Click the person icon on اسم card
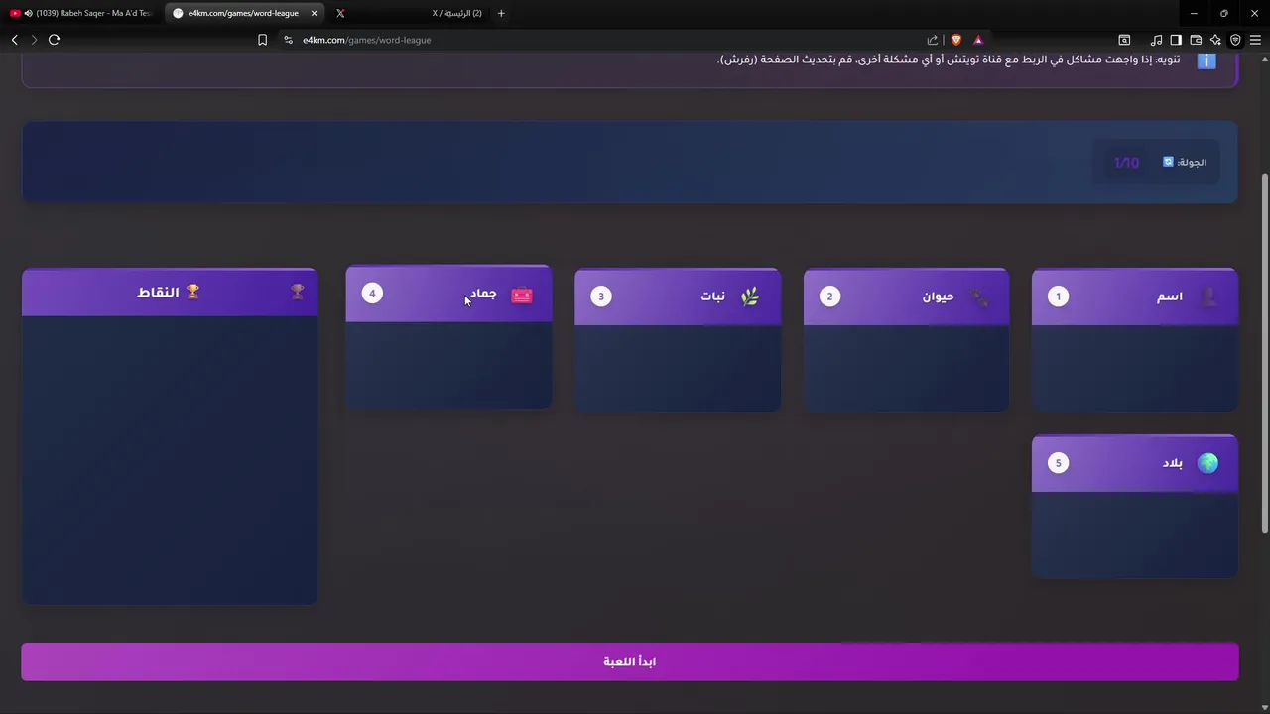This screenshot has height=714, width=1270. [x=1208, y=297]
